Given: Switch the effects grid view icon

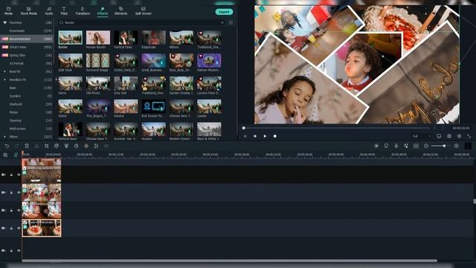Looking at the screenshot, I should click(231, 22).
